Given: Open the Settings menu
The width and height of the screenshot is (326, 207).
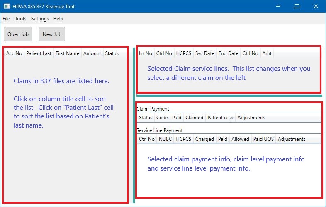Looking at the screenshot, I should click(40, 19).
